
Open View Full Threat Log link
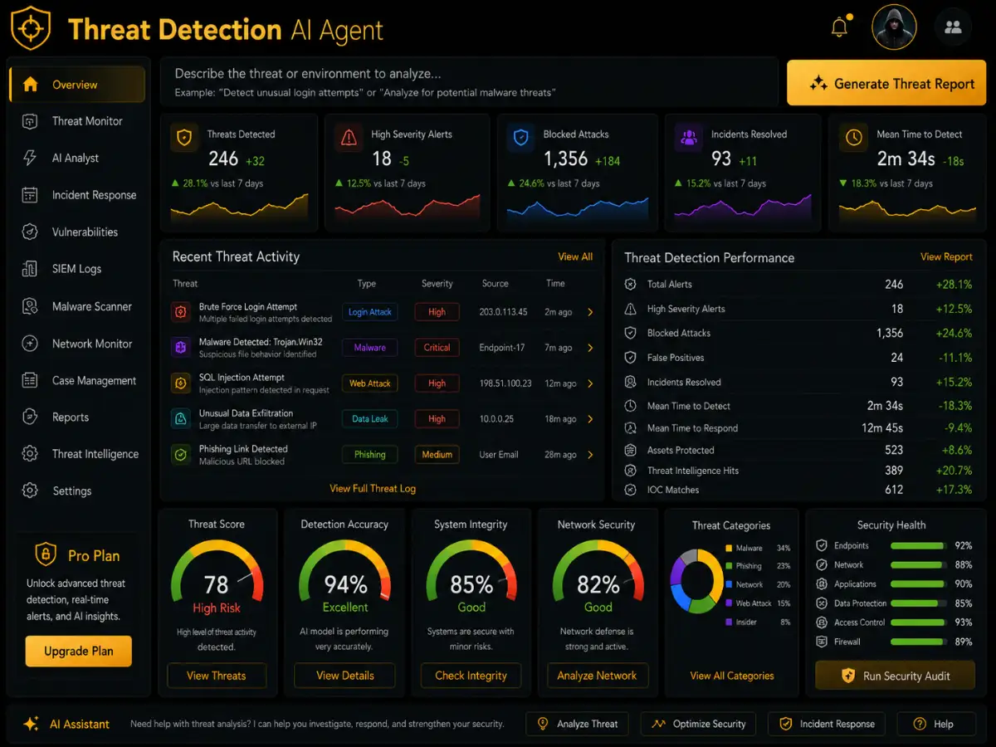[373, 489]
